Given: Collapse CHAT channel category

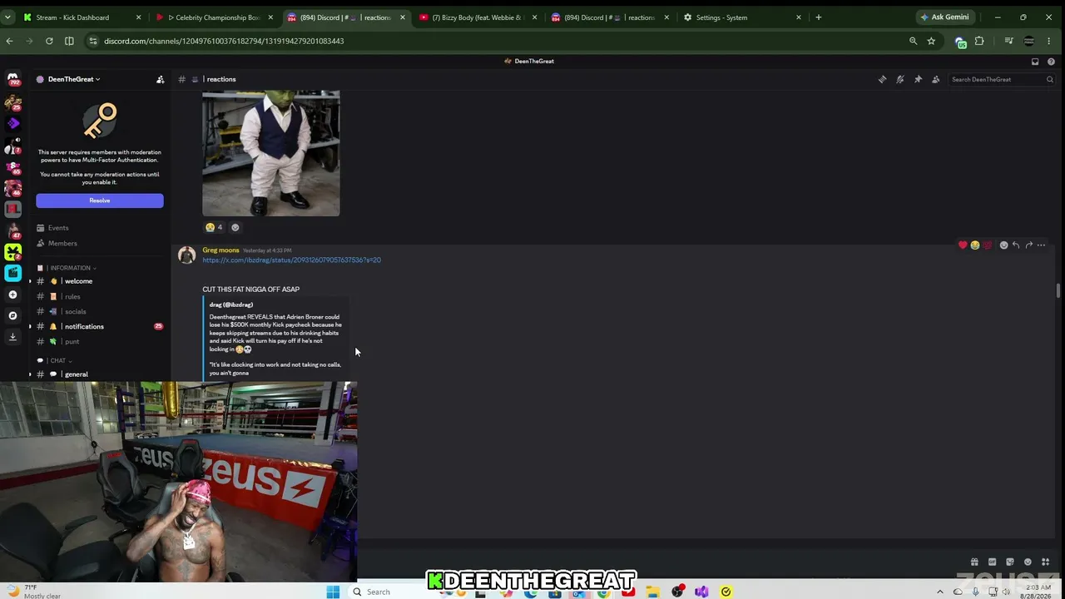Looking at the screenshot, I should point(58,360).
